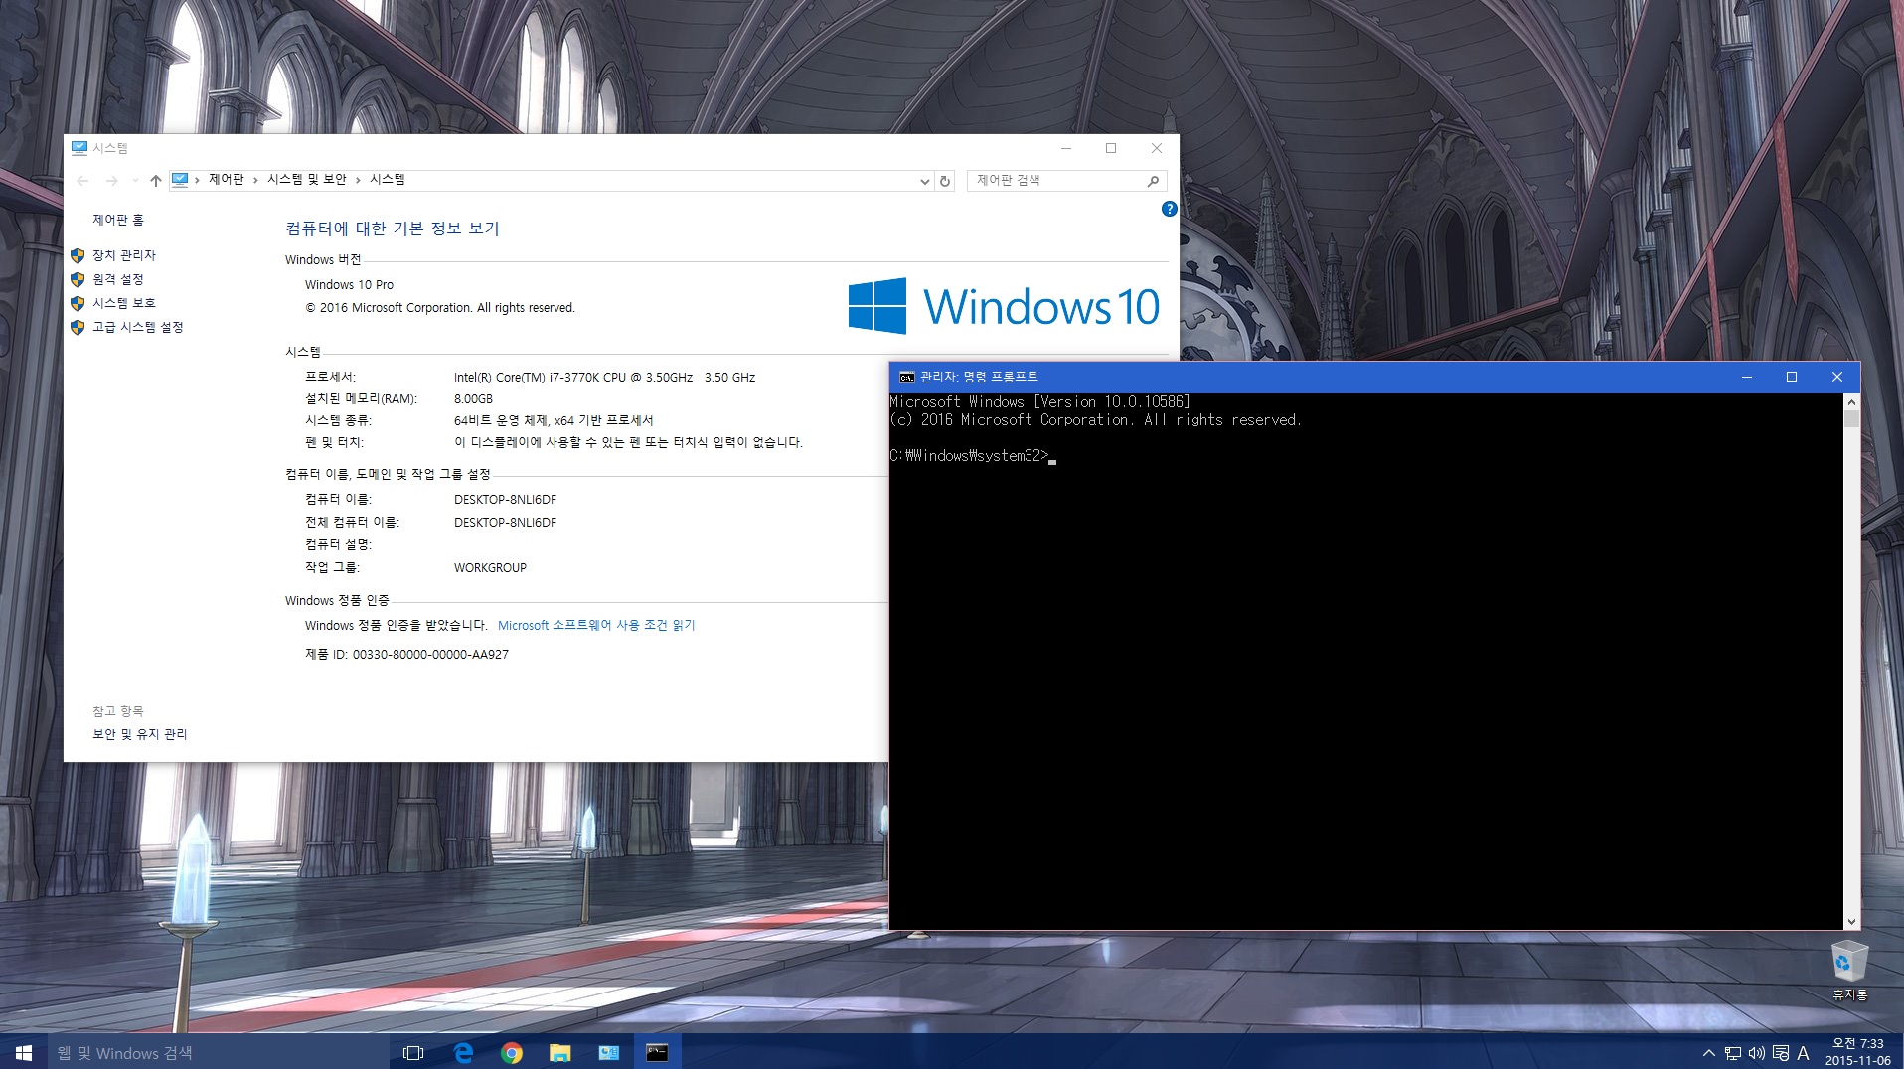This screenshot has width=1904, height=1069.
Task: Show hidden system tray icons
Action: [x=1709, y=1053]
